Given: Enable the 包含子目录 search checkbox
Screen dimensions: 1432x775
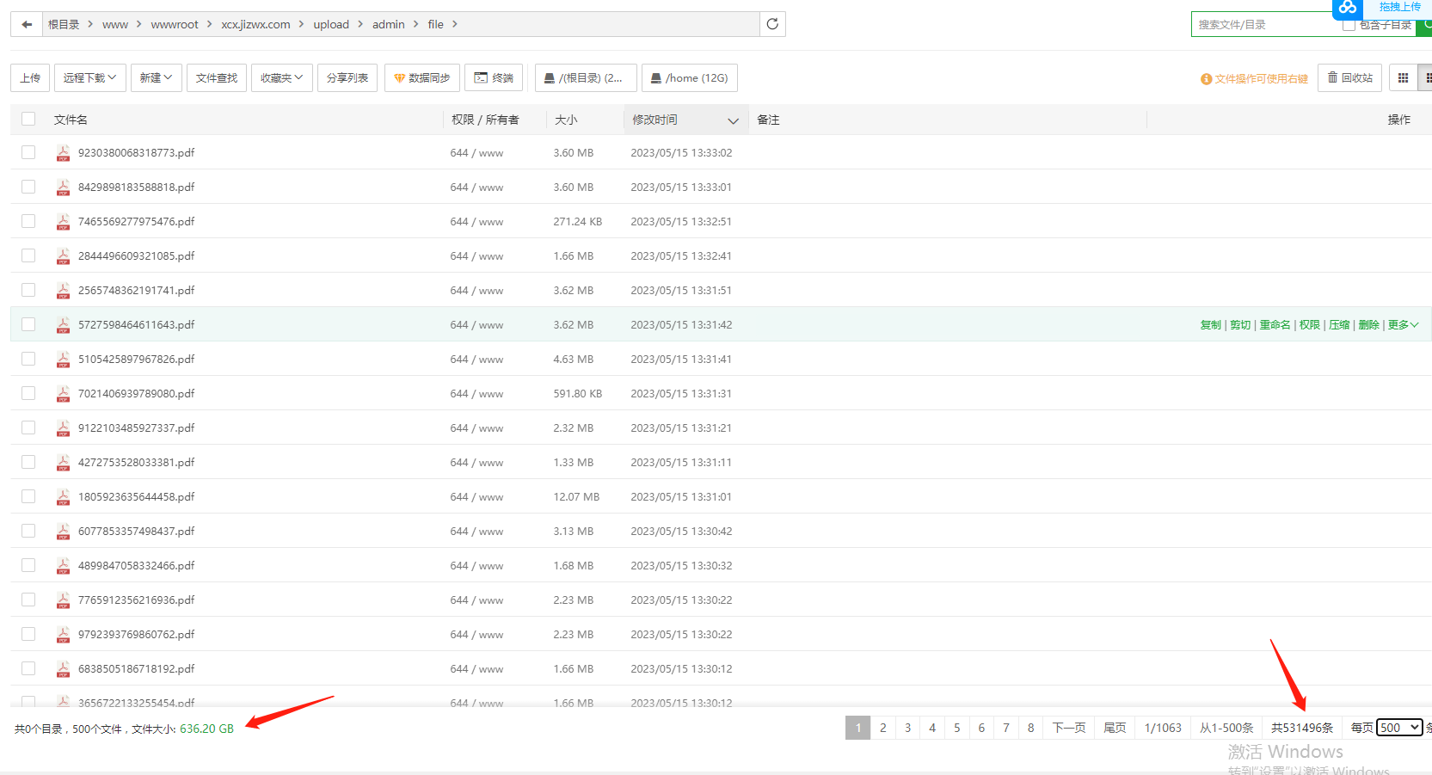Looking at the screenshot, I should coord(1349,25).
